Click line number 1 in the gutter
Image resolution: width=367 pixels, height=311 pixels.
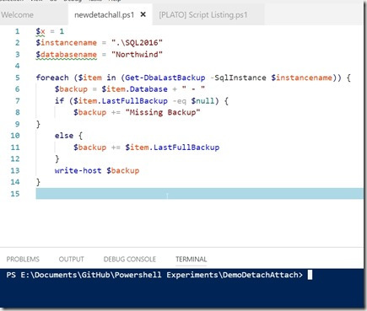[x=18, y=31]
